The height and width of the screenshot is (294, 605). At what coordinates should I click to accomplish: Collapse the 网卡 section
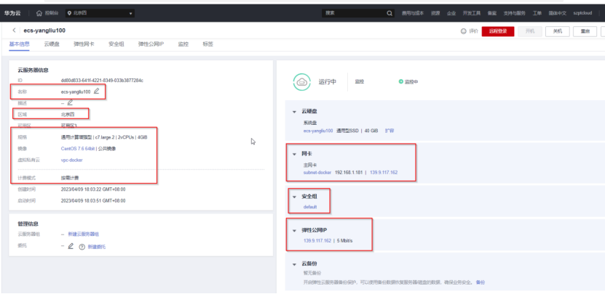(294, 154)
